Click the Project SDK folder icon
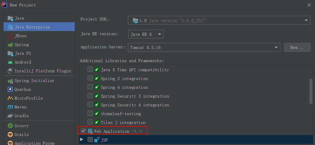 pos(136,20)
